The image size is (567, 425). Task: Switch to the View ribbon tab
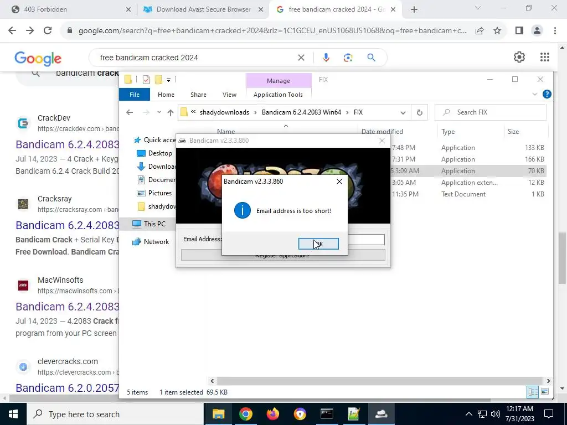229,95
